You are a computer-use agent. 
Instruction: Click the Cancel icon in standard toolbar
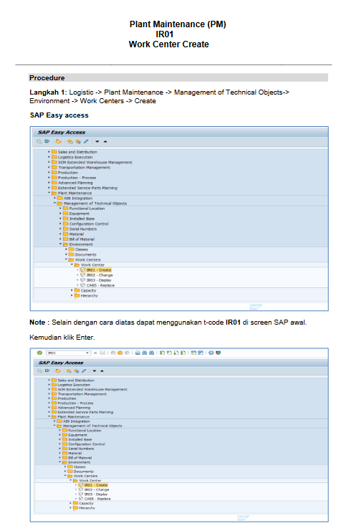click(127, 353)
